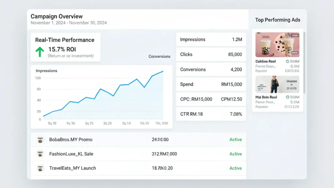Click the green ROI up-arrow icon
The image size is (334, 188).
pos(39,52)
